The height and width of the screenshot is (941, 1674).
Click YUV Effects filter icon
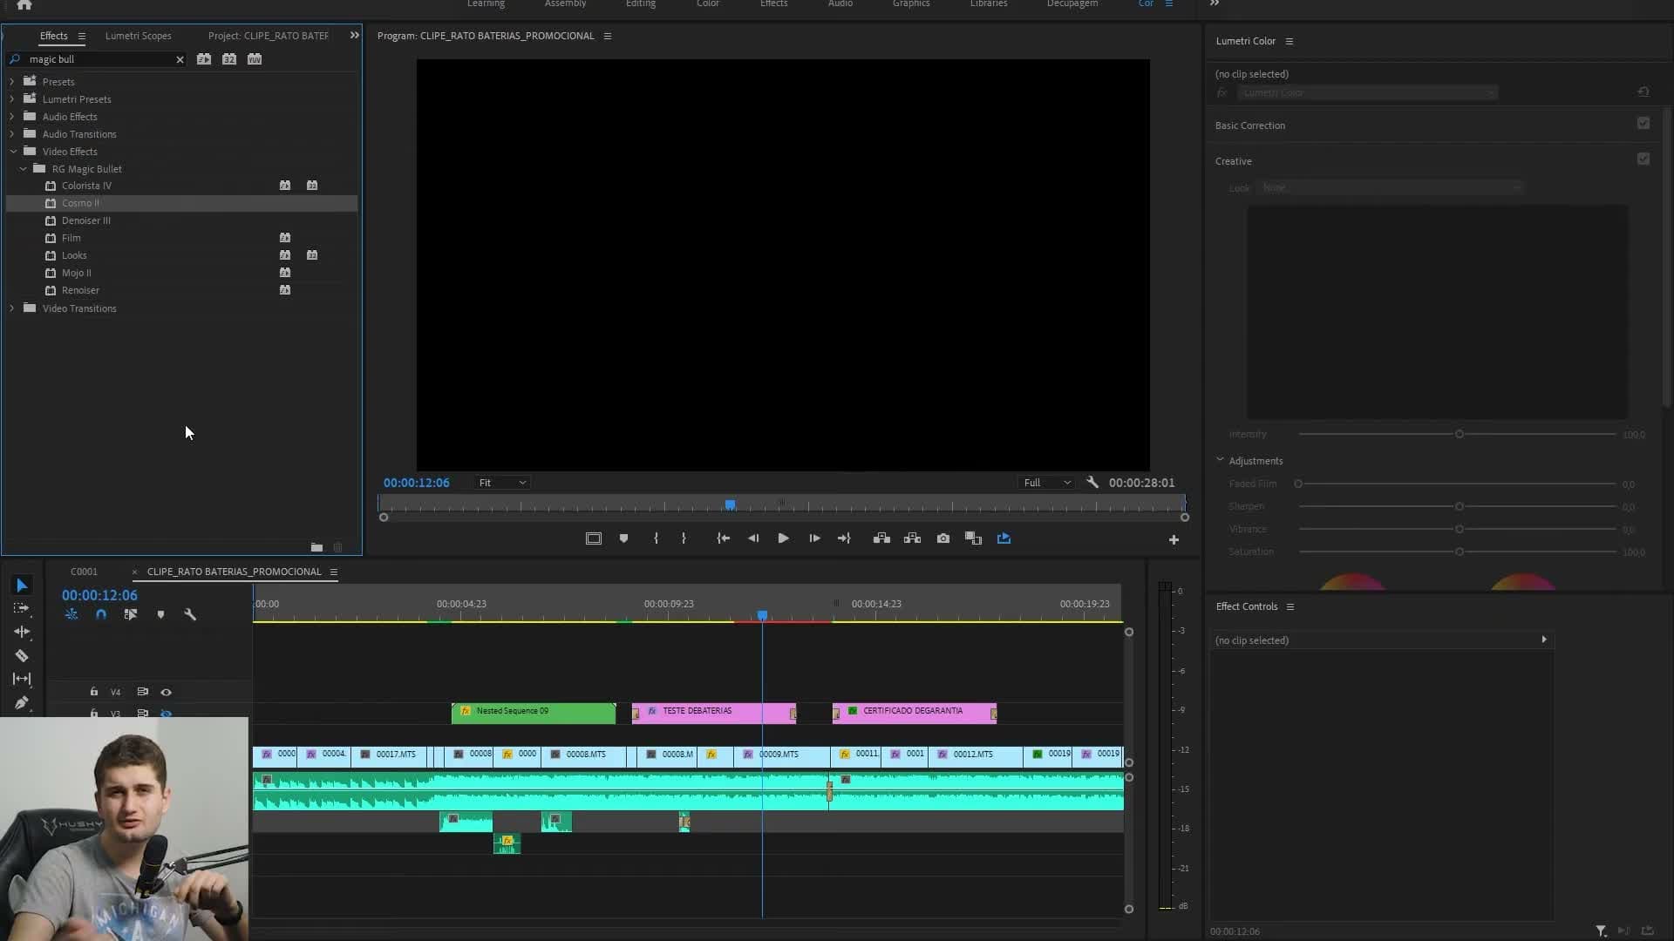pyautogui.click(x=255, y=59)
